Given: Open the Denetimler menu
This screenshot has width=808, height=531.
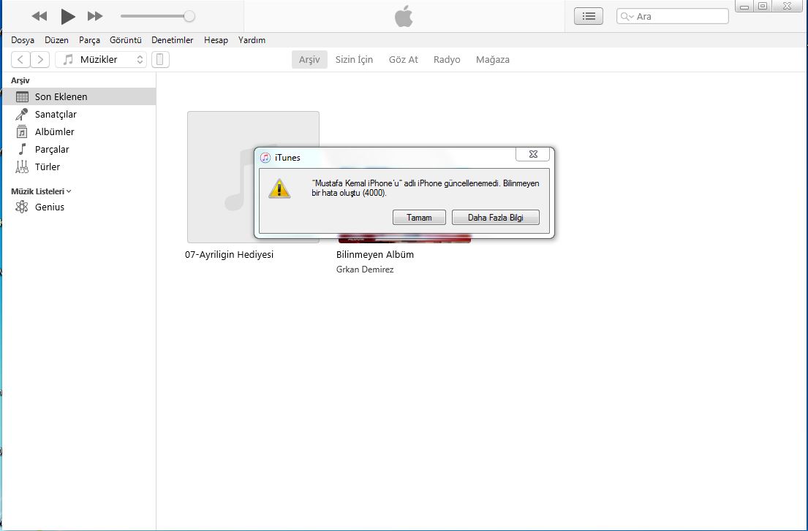Looking at the screenshot, I should click(172, 40).
